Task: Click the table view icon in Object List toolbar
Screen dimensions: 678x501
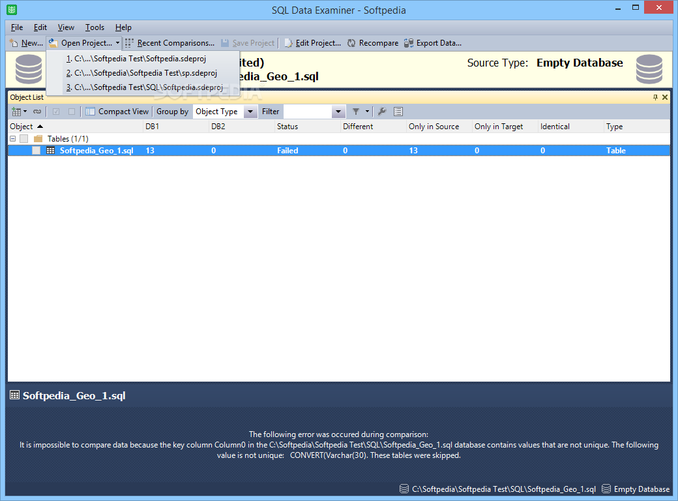Action: 16,112
